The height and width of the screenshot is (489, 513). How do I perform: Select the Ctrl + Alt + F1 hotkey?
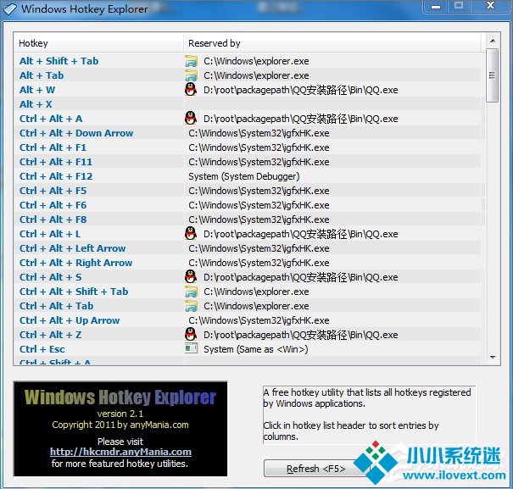53,147
